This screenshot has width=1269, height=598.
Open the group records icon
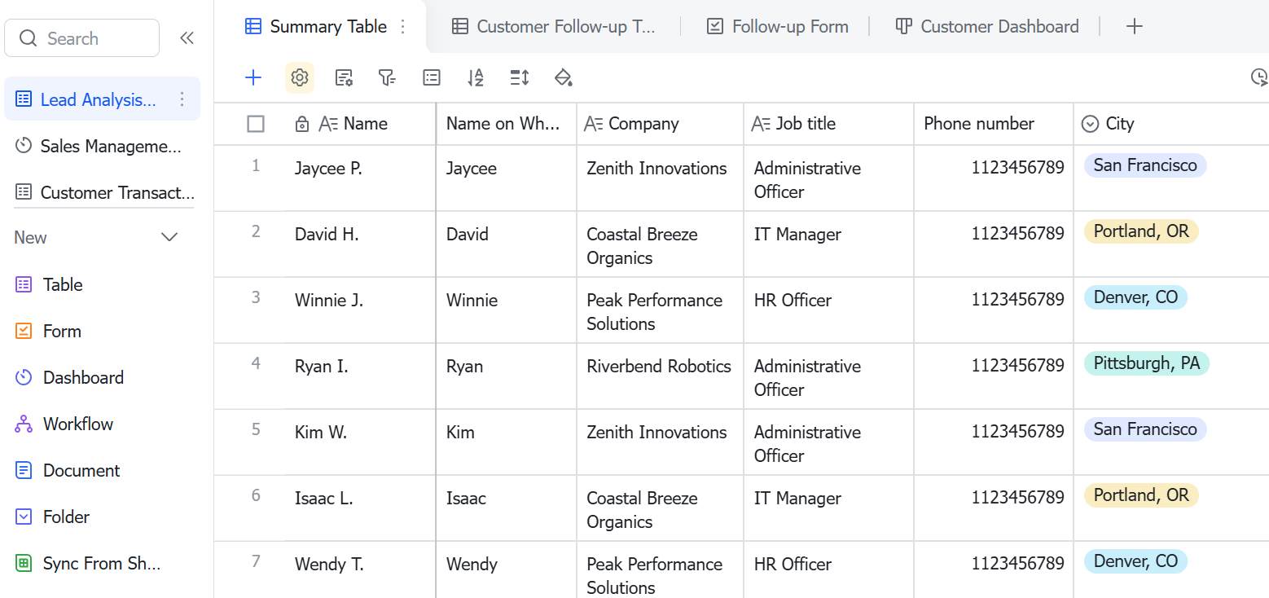point(432,77)
